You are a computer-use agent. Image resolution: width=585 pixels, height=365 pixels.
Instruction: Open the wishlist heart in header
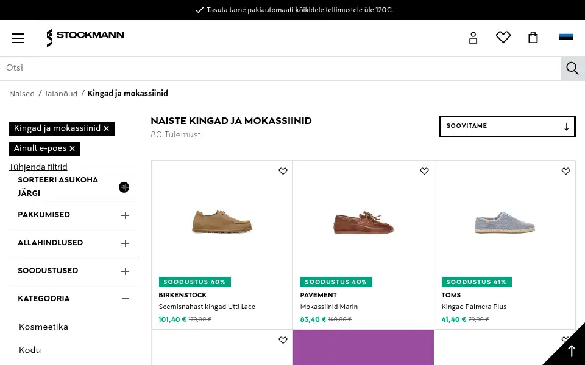(x=503, y=37)
